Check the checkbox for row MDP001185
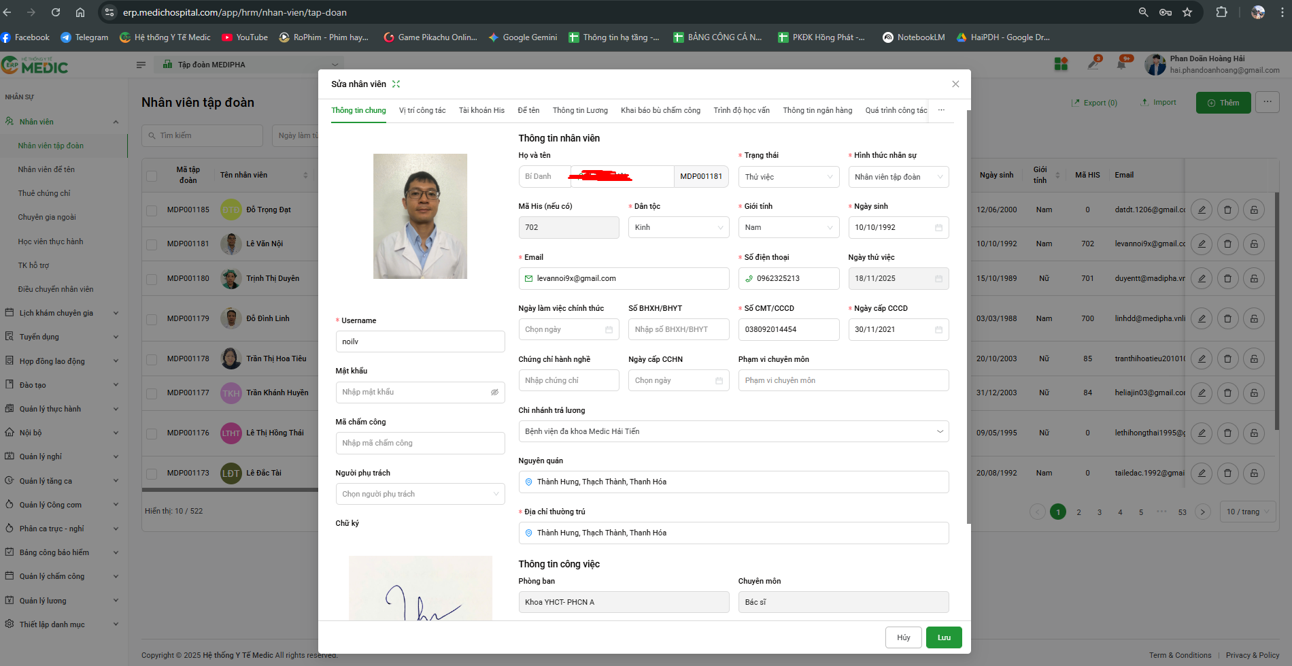Screen dimensions: 1292x666 pos(152,210)
